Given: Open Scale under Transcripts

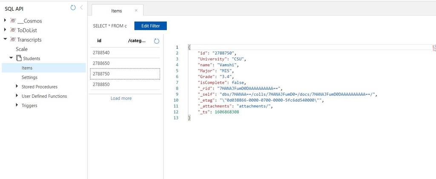Looking at the screenshot, I should coord(21,49).
